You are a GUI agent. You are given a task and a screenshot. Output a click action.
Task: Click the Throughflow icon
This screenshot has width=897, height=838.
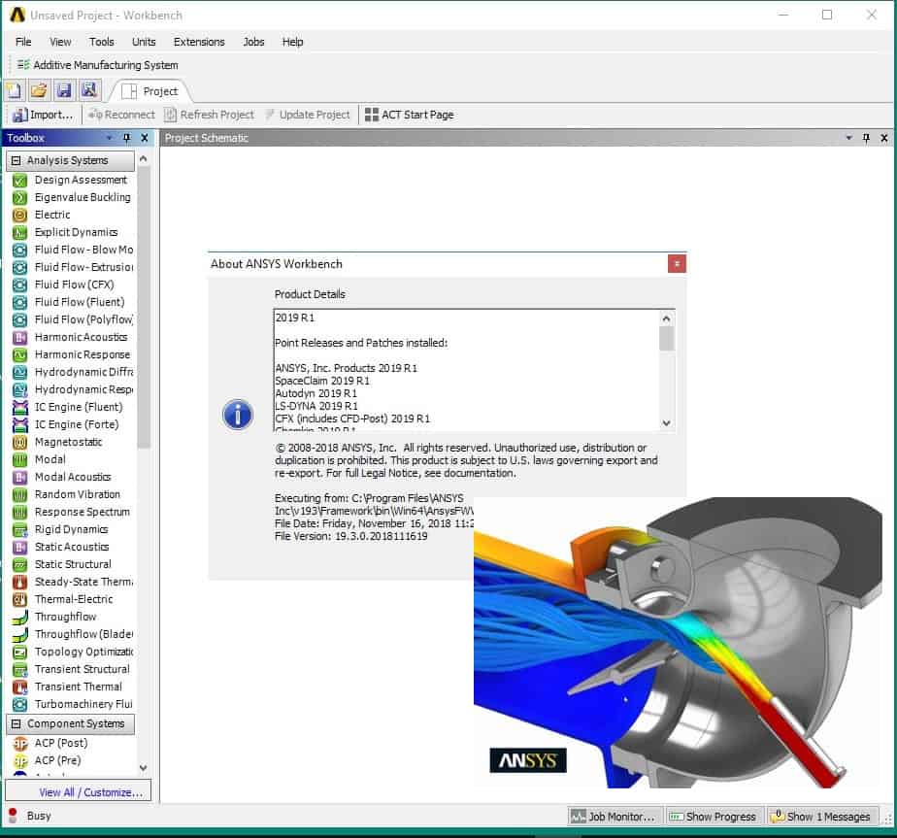pos(20,617)
